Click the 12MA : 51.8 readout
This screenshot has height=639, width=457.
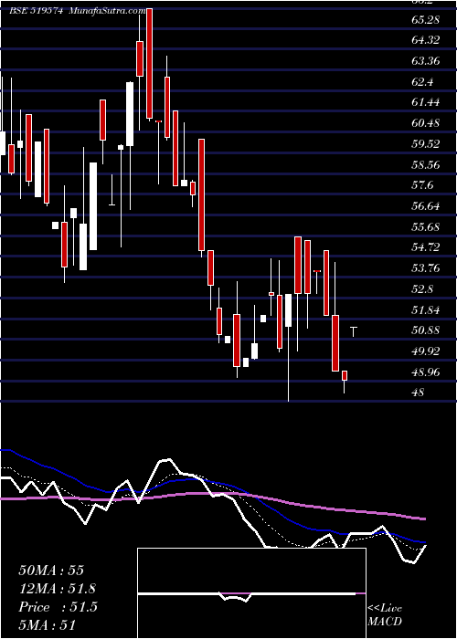[58, 589]
